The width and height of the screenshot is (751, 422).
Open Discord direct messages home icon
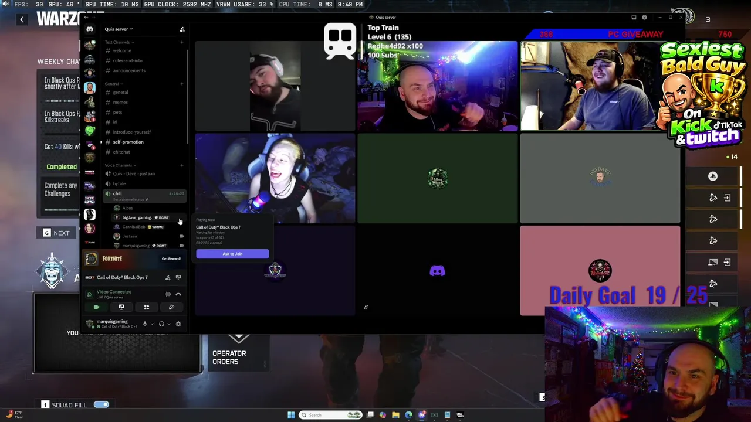click(x=90, y=29)
